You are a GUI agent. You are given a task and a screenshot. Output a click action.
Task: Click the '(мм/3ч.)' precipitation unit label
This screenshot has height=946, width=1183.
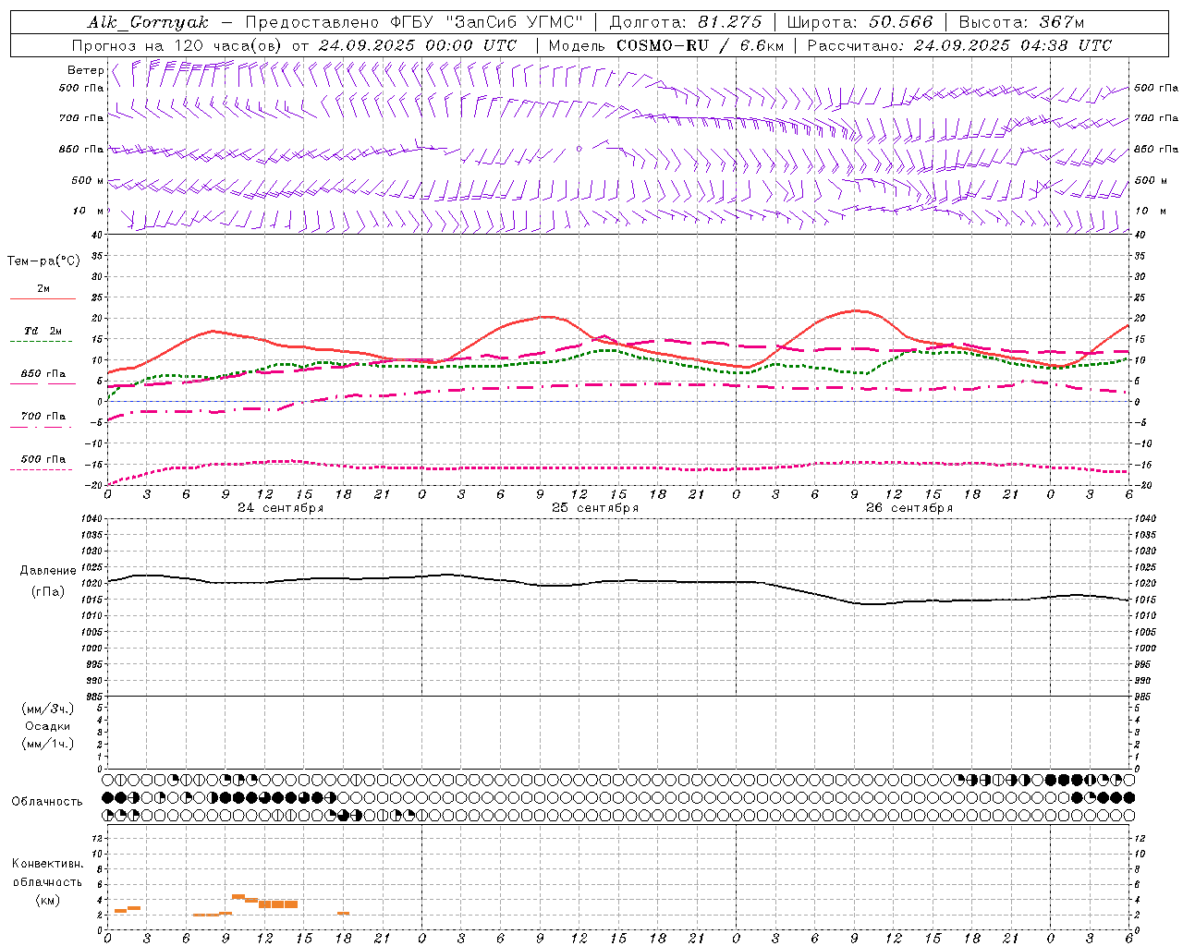[48, 709]
